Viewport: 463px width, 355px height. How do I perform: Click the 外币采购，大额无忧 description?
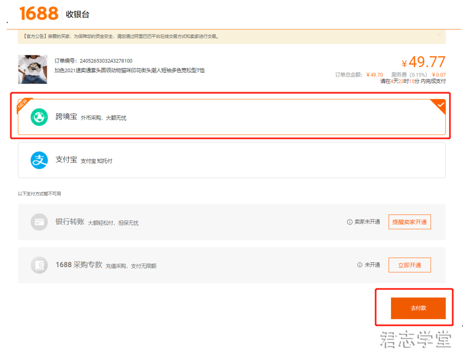click(x=103, y=118)
